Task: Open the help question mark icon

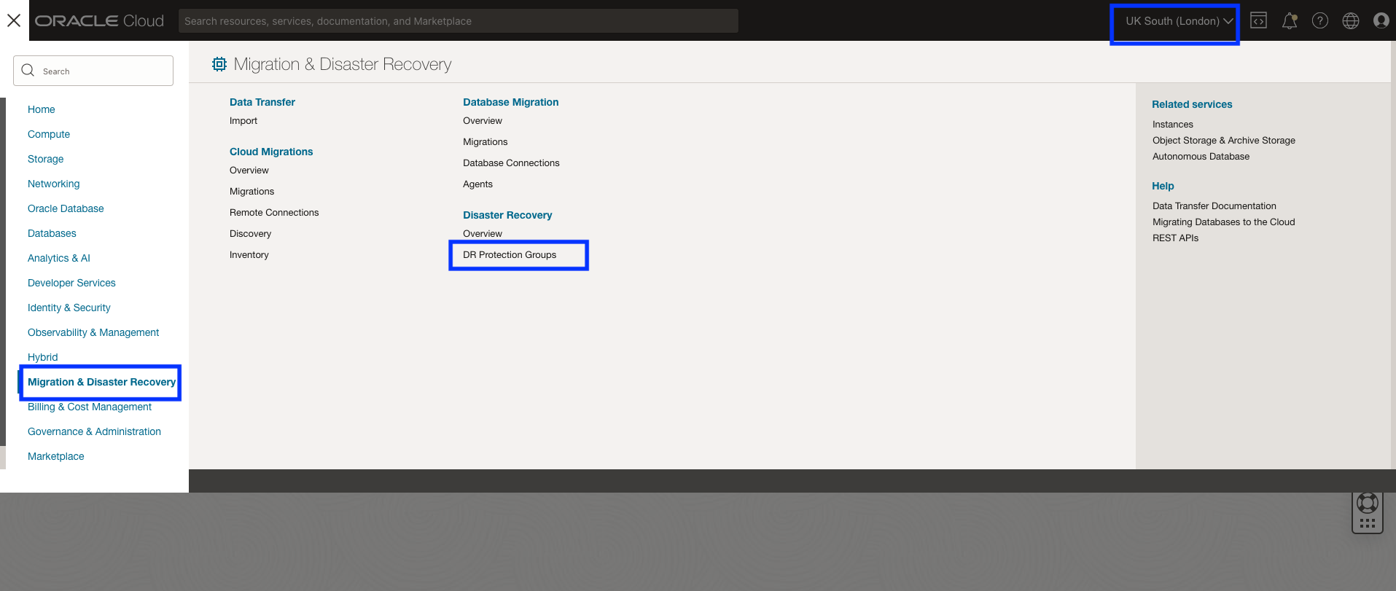Action: click(x=1320, y=21)
